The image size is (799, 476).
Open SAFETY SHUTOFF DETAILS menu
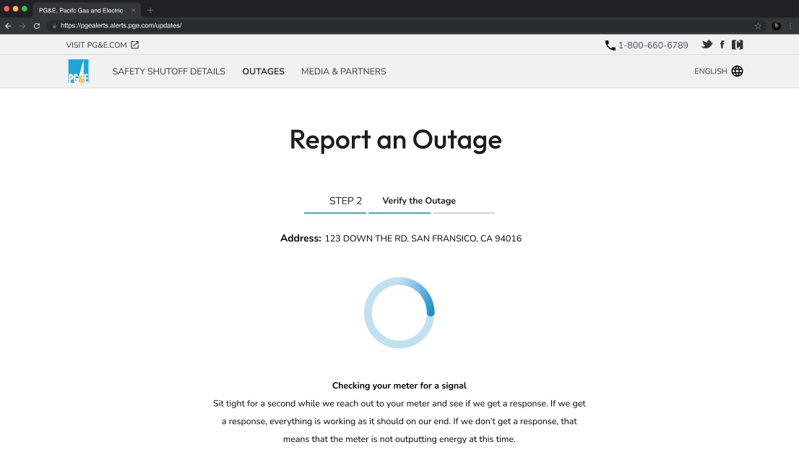pos(168,72)
